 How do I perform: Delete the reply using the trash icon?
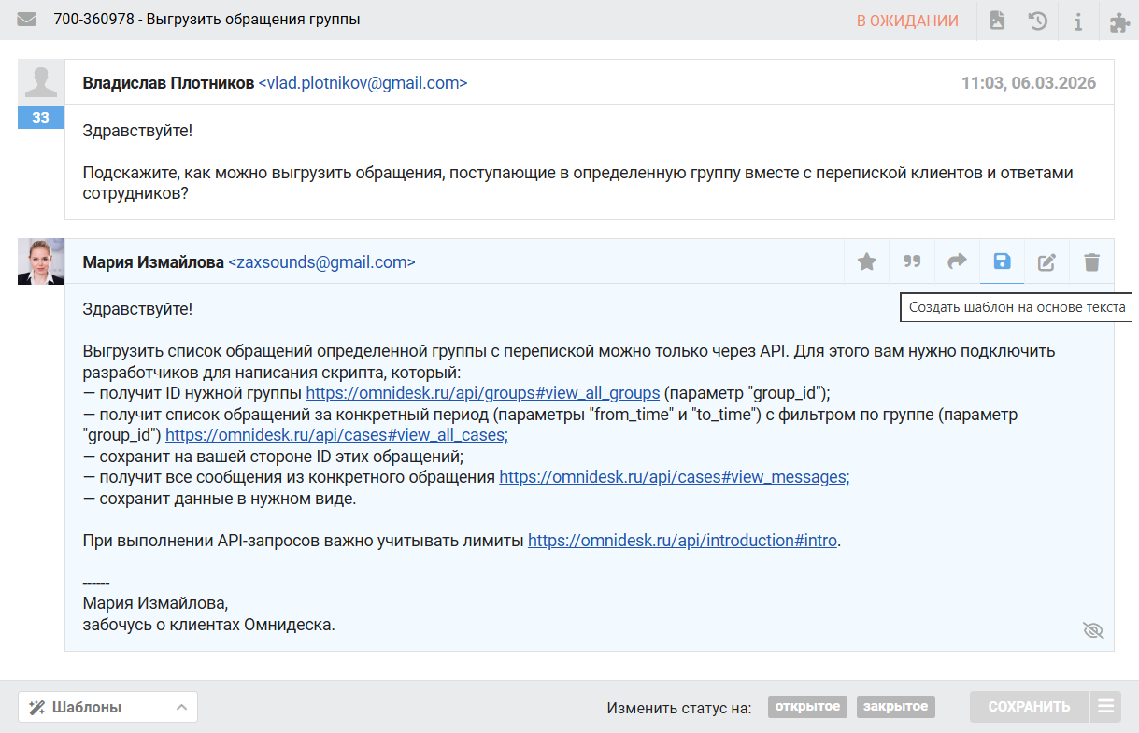[x=1091, y=262]
